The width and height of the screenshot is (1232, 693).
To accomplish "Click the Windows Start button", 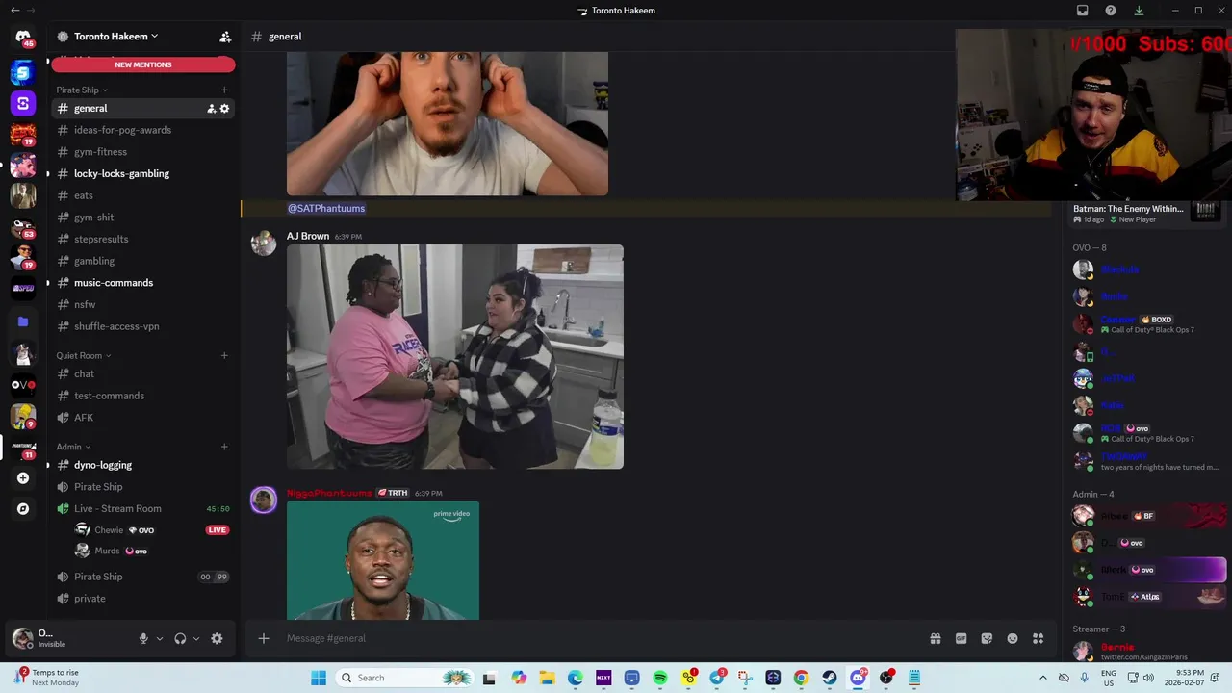I will (x=319, y=678).
